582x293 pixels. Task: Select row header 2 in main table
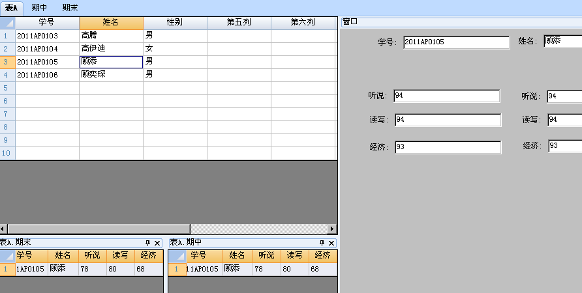pos(7,49)
